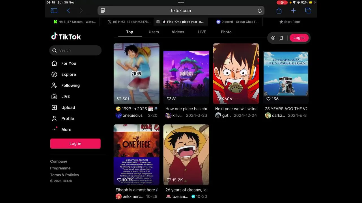The width and height of the screenshot is (362, 203).
Task: Open HMZ_47 Stream browser tab
Action: tap(75, 22)
